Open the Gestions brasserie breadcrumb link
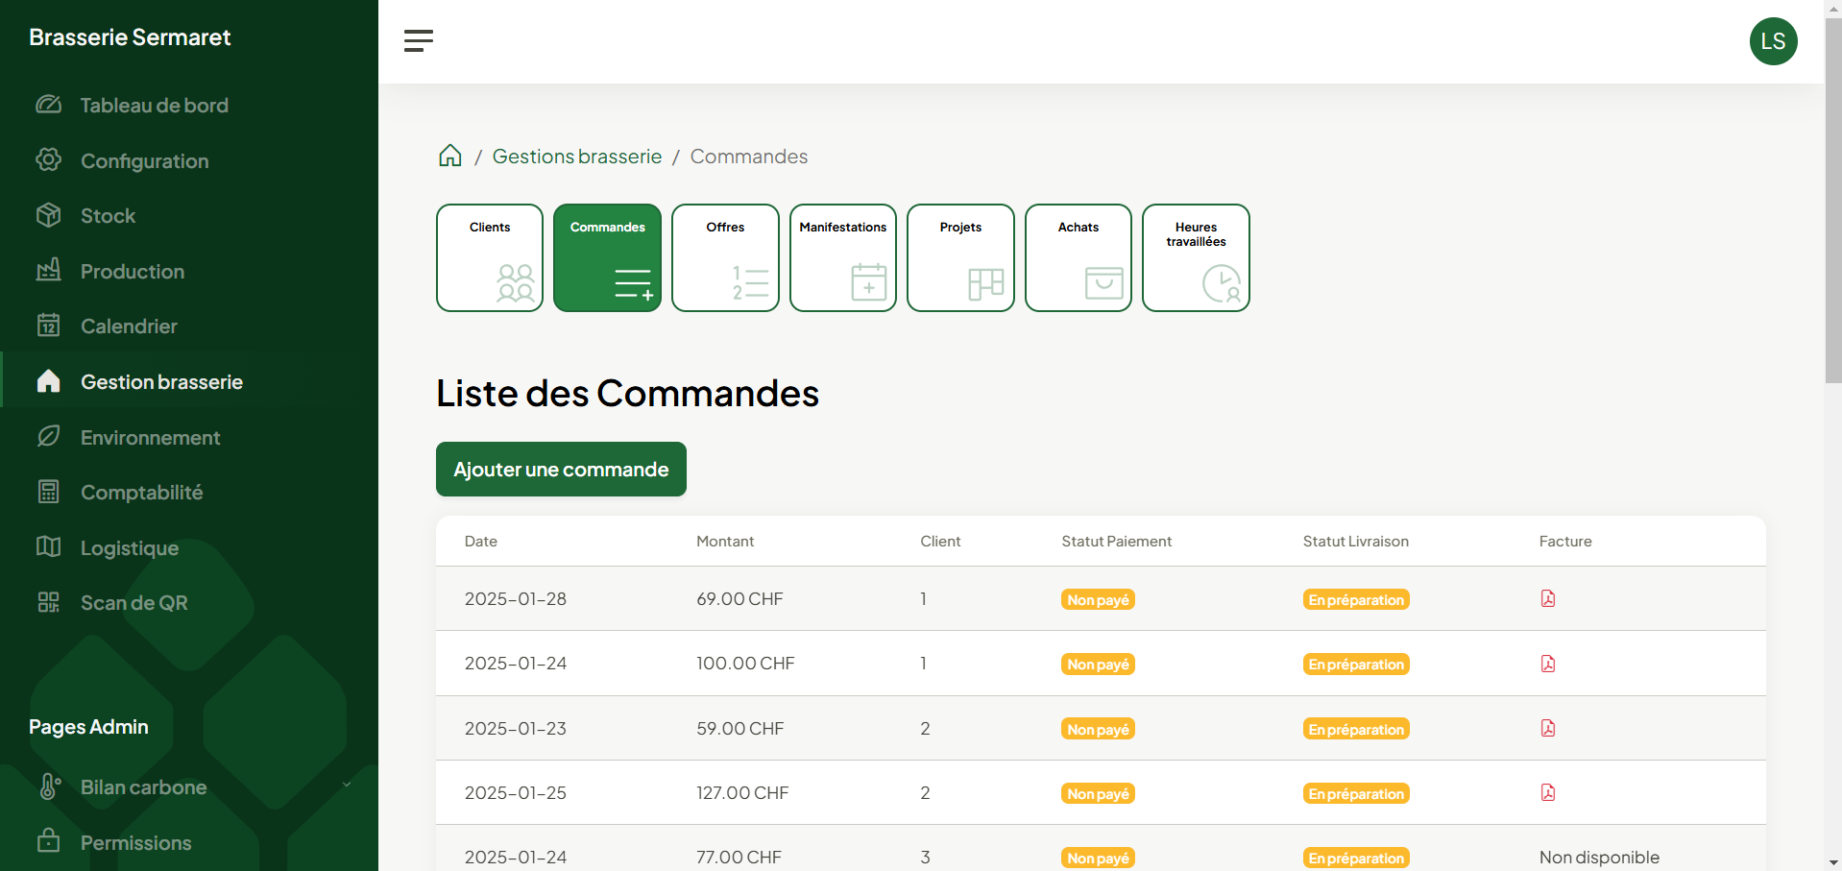 pyautogui.click(x=576, y=156)
